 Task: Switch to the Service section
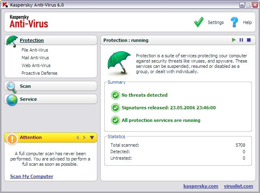(28, 99)
